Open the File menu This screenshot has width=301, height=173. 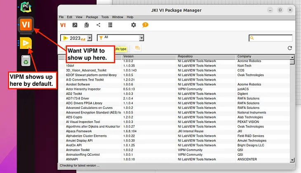click(x=61, y=17)
